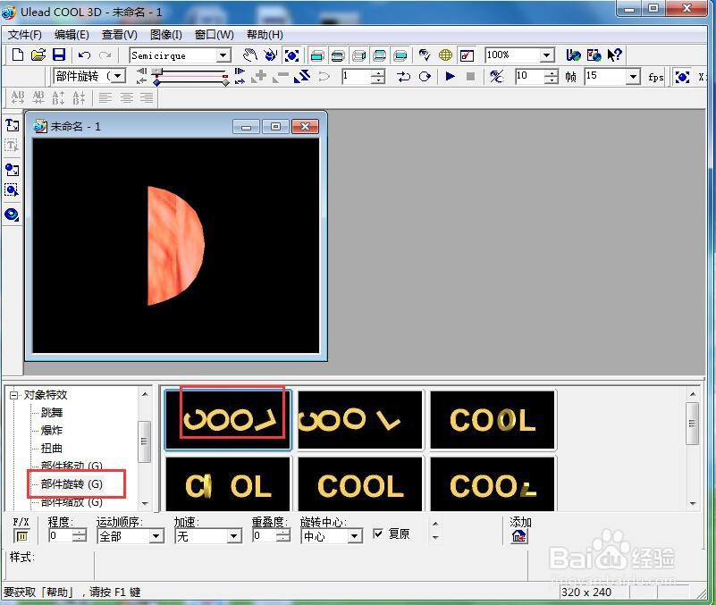Redo the last undone action
This screenshot has width=716, height=605.
point(105,55)
